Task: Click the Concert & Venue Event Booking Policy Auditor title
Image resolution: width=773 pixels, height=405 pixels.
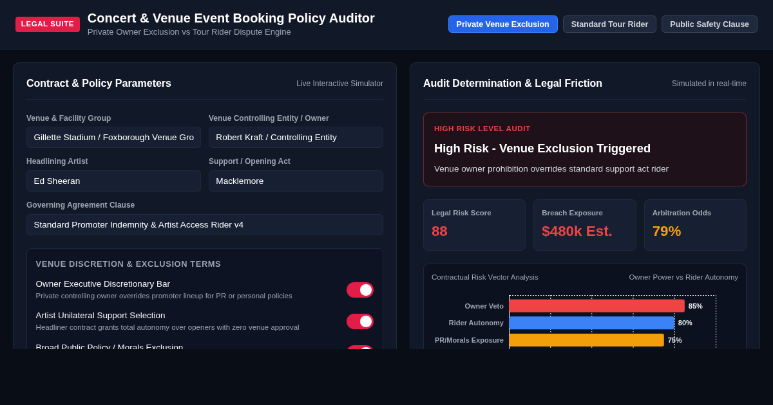Action: point(231,18)
